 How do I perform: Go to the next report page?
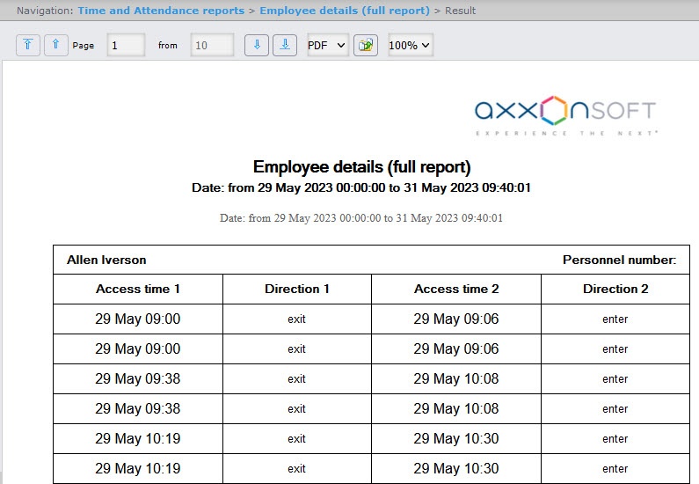pos(256,46)
